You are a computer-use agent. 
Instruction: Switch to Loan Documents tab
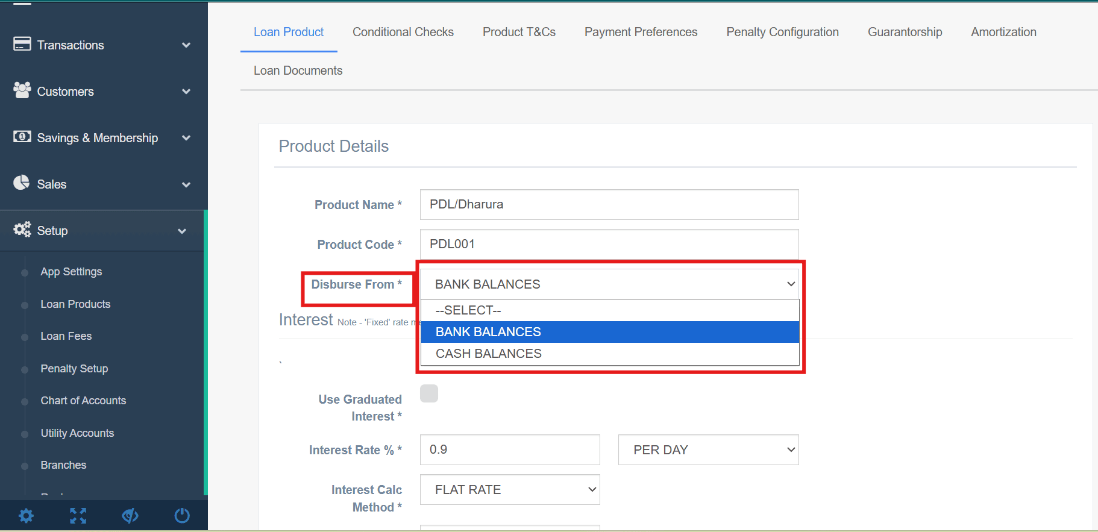tap(298, 70)
